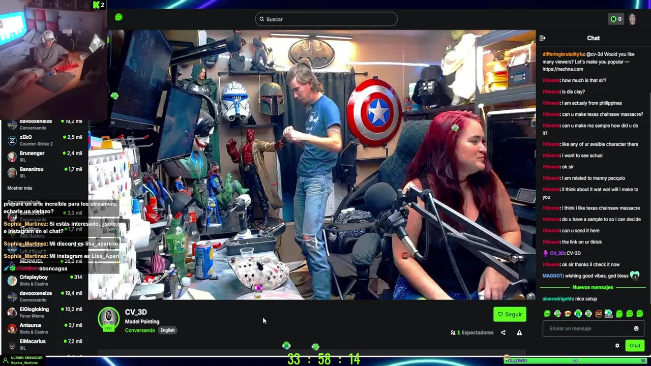The height and width of the screenshot is (366, 651).
Task: Open the emoji picker in the message box
Action: [636, 328]
